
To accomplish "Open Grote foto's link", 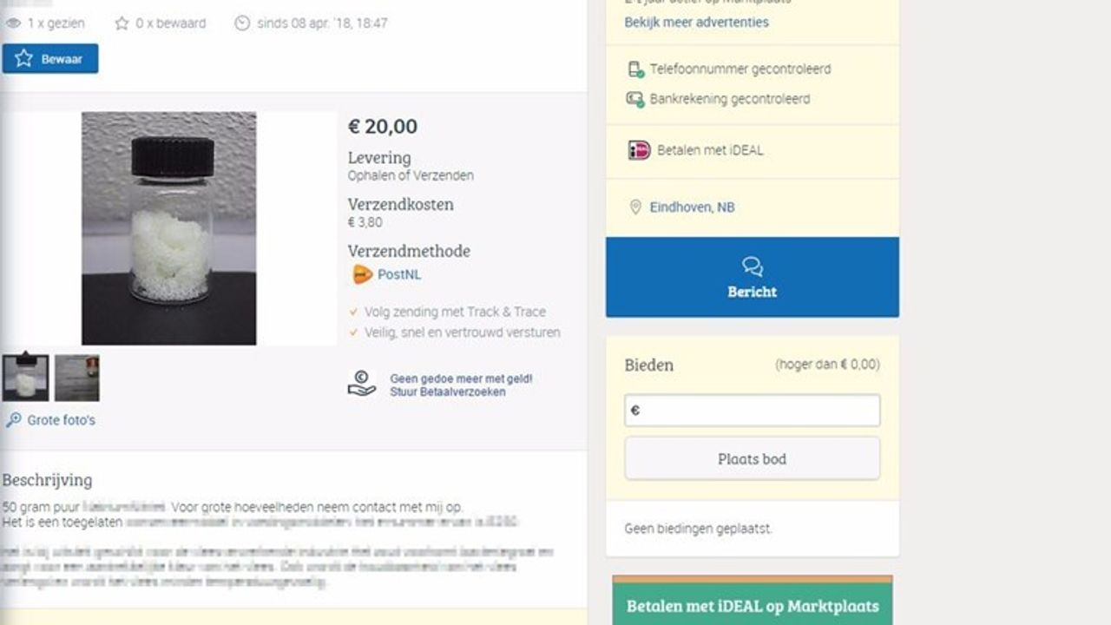I will [61, 420].
